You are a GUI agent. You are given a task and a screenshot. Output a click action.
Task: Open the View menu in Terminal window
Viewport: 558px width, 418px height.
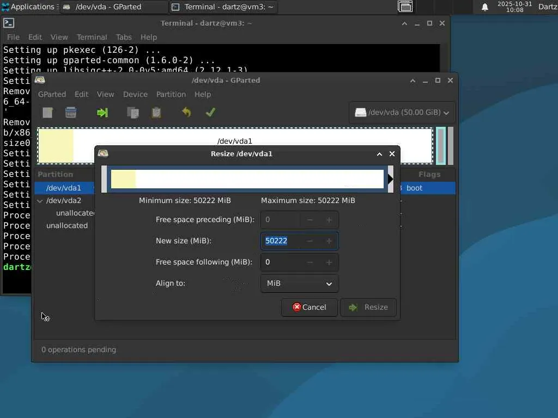59,37
